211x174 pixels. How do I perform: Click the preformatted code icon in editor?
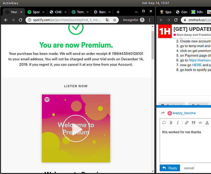(x=200, y=123)
